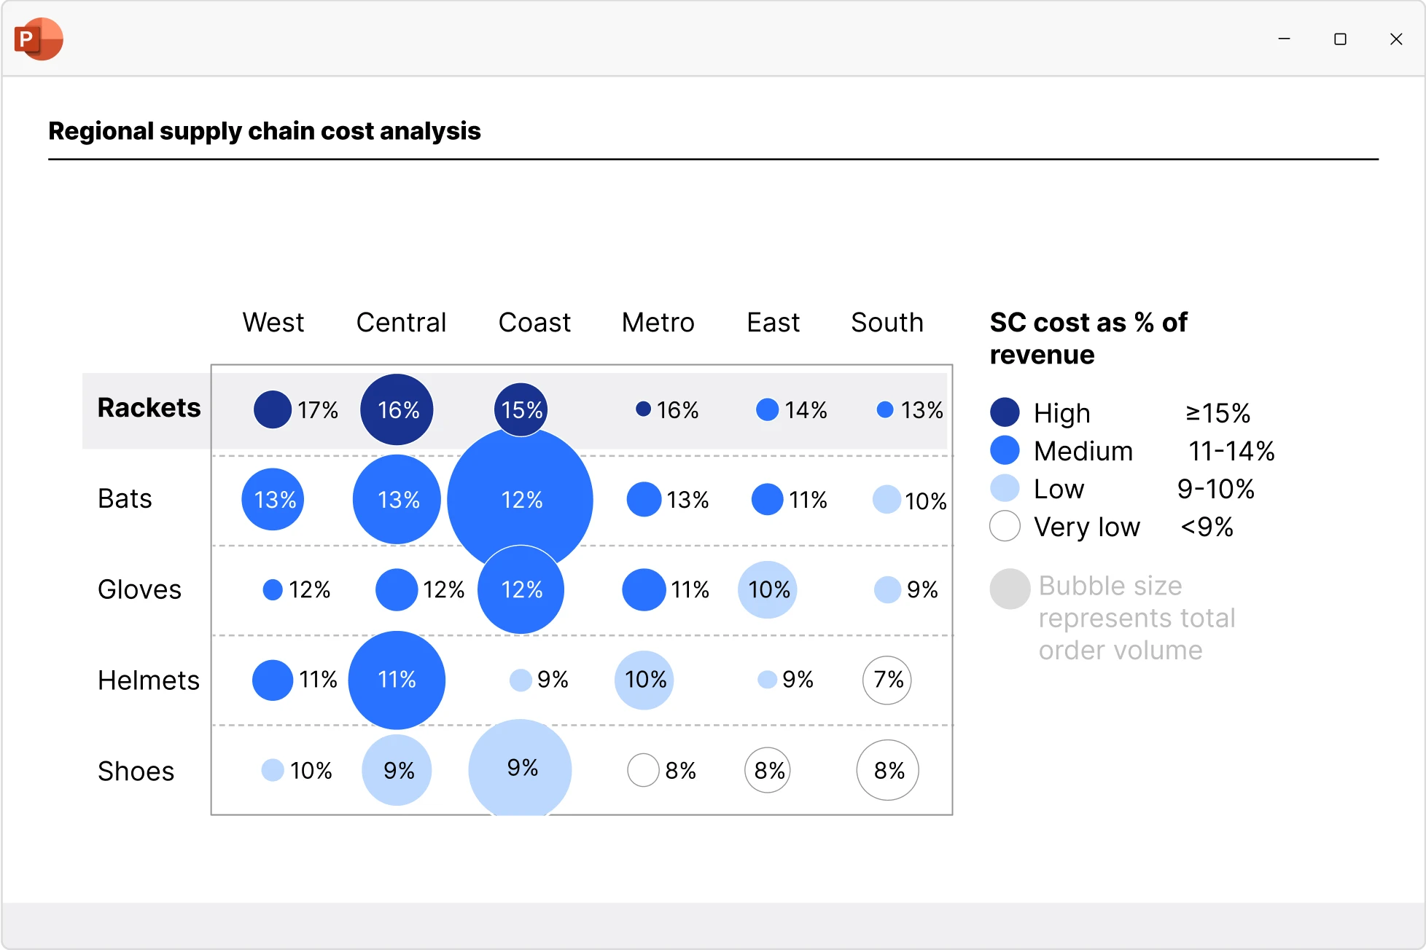Minimize the PowerPoint window
Image resolution: width=1426 pixels, height=950 pixels.
[1284, 39]
